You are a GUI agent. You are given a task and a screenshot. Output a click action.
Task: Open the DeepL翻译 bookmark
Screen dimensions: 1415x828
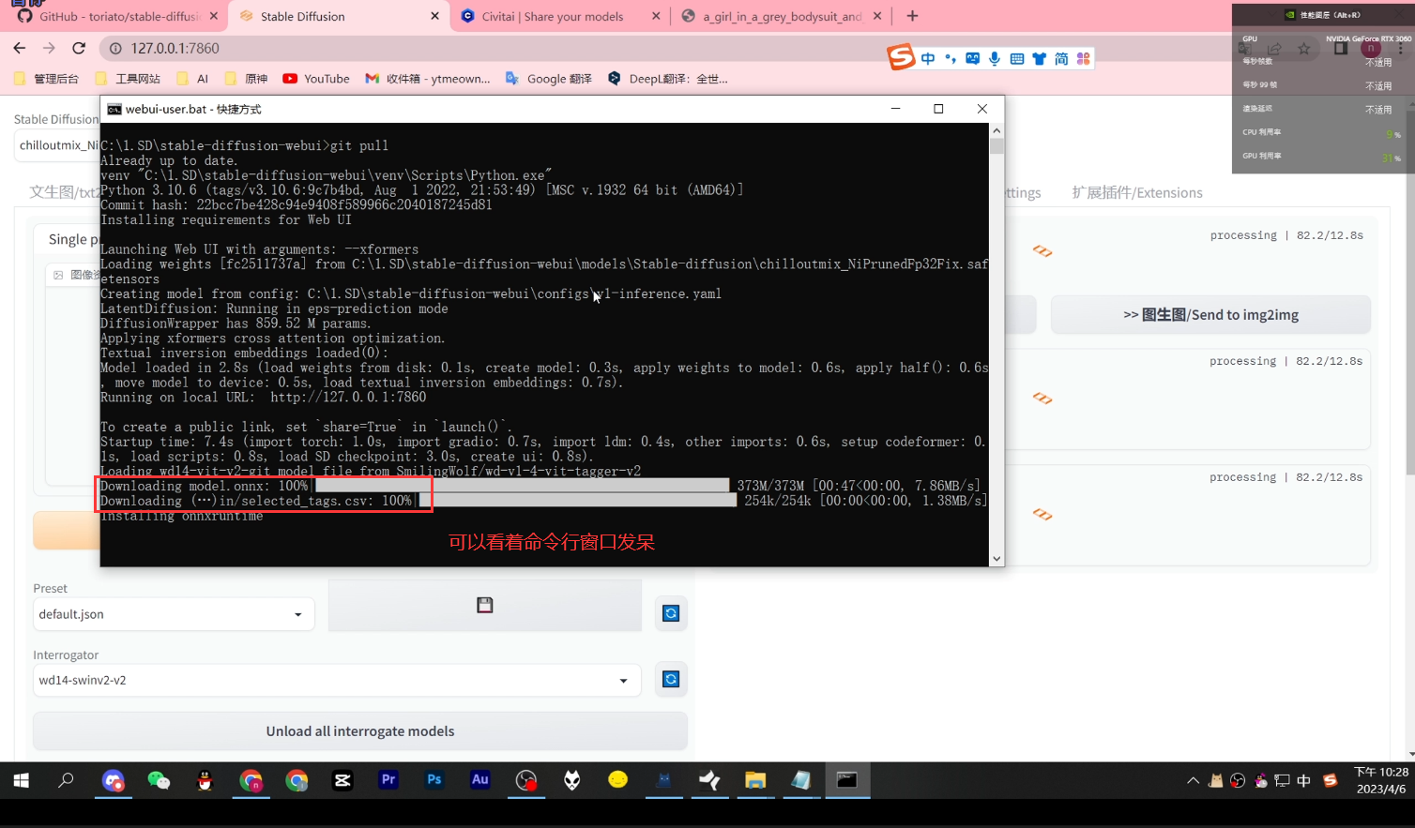click(667, 79)
